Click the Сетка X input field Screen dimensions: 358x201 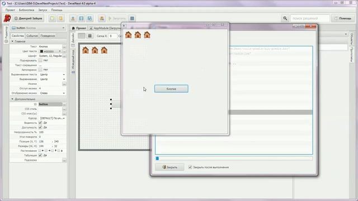click(112, 36)
